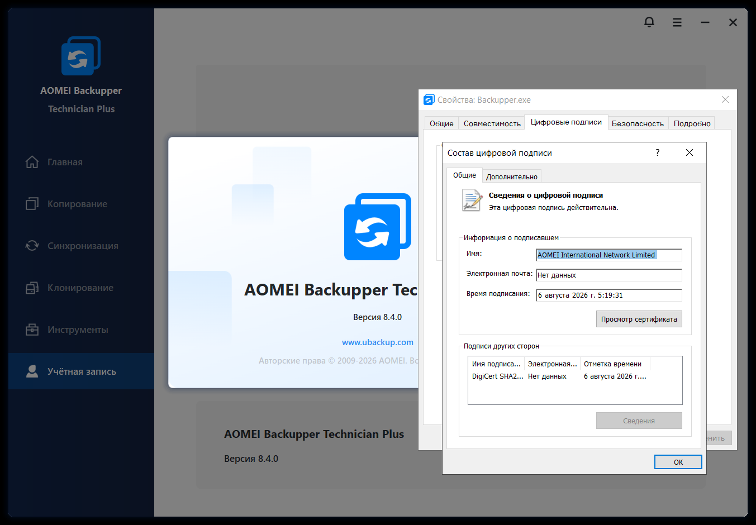Select Общие tab in signature dialog

pyautogui.click(x=464, y=175)
